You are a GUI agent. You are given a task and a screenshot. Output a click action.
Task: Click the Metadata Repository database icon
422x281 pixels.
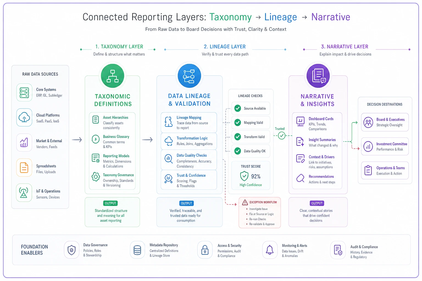pyautogui.click(x=137, y=250)
